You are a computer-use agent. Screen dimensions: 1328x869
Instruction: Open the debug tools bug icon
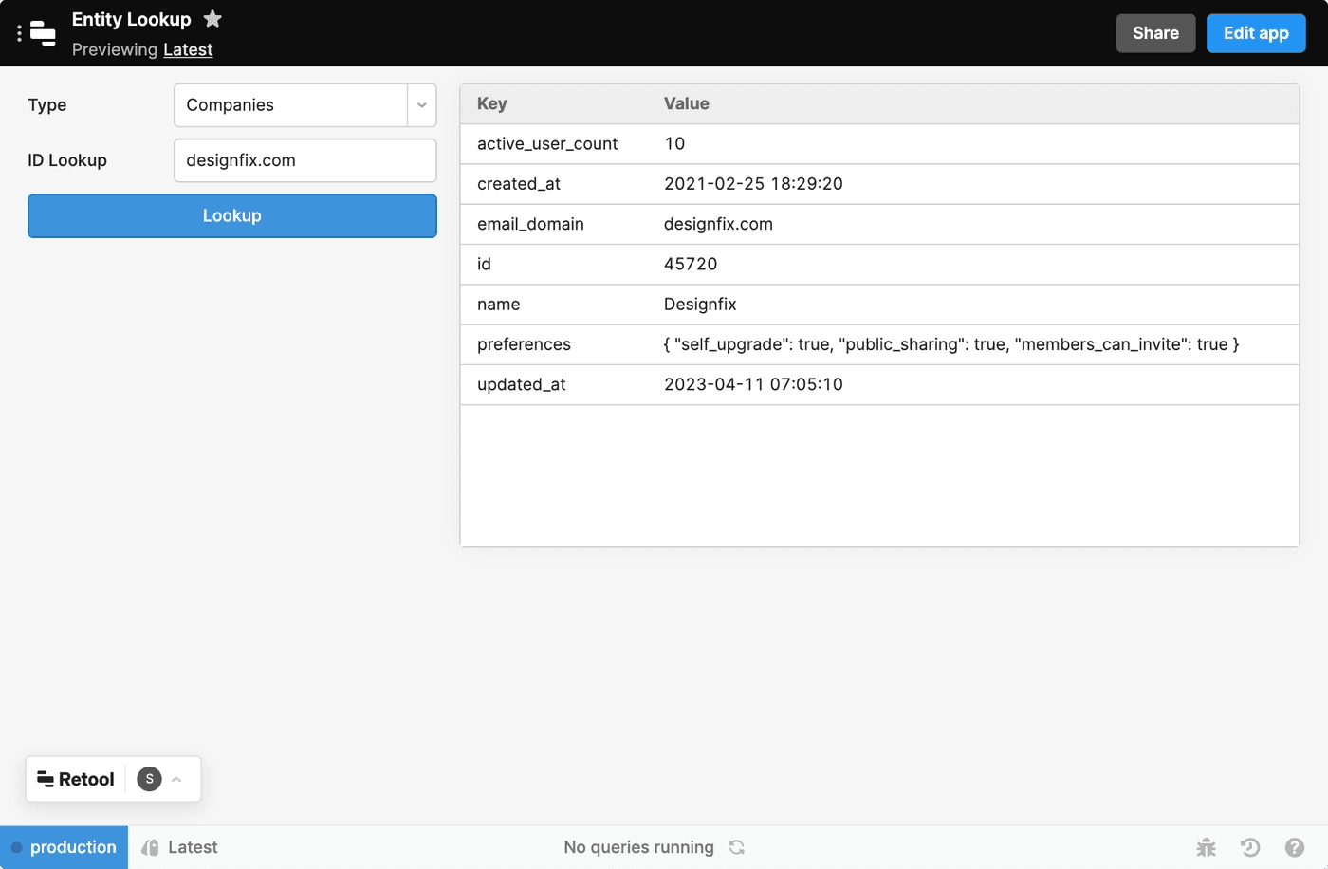(x=1206, y=847)
